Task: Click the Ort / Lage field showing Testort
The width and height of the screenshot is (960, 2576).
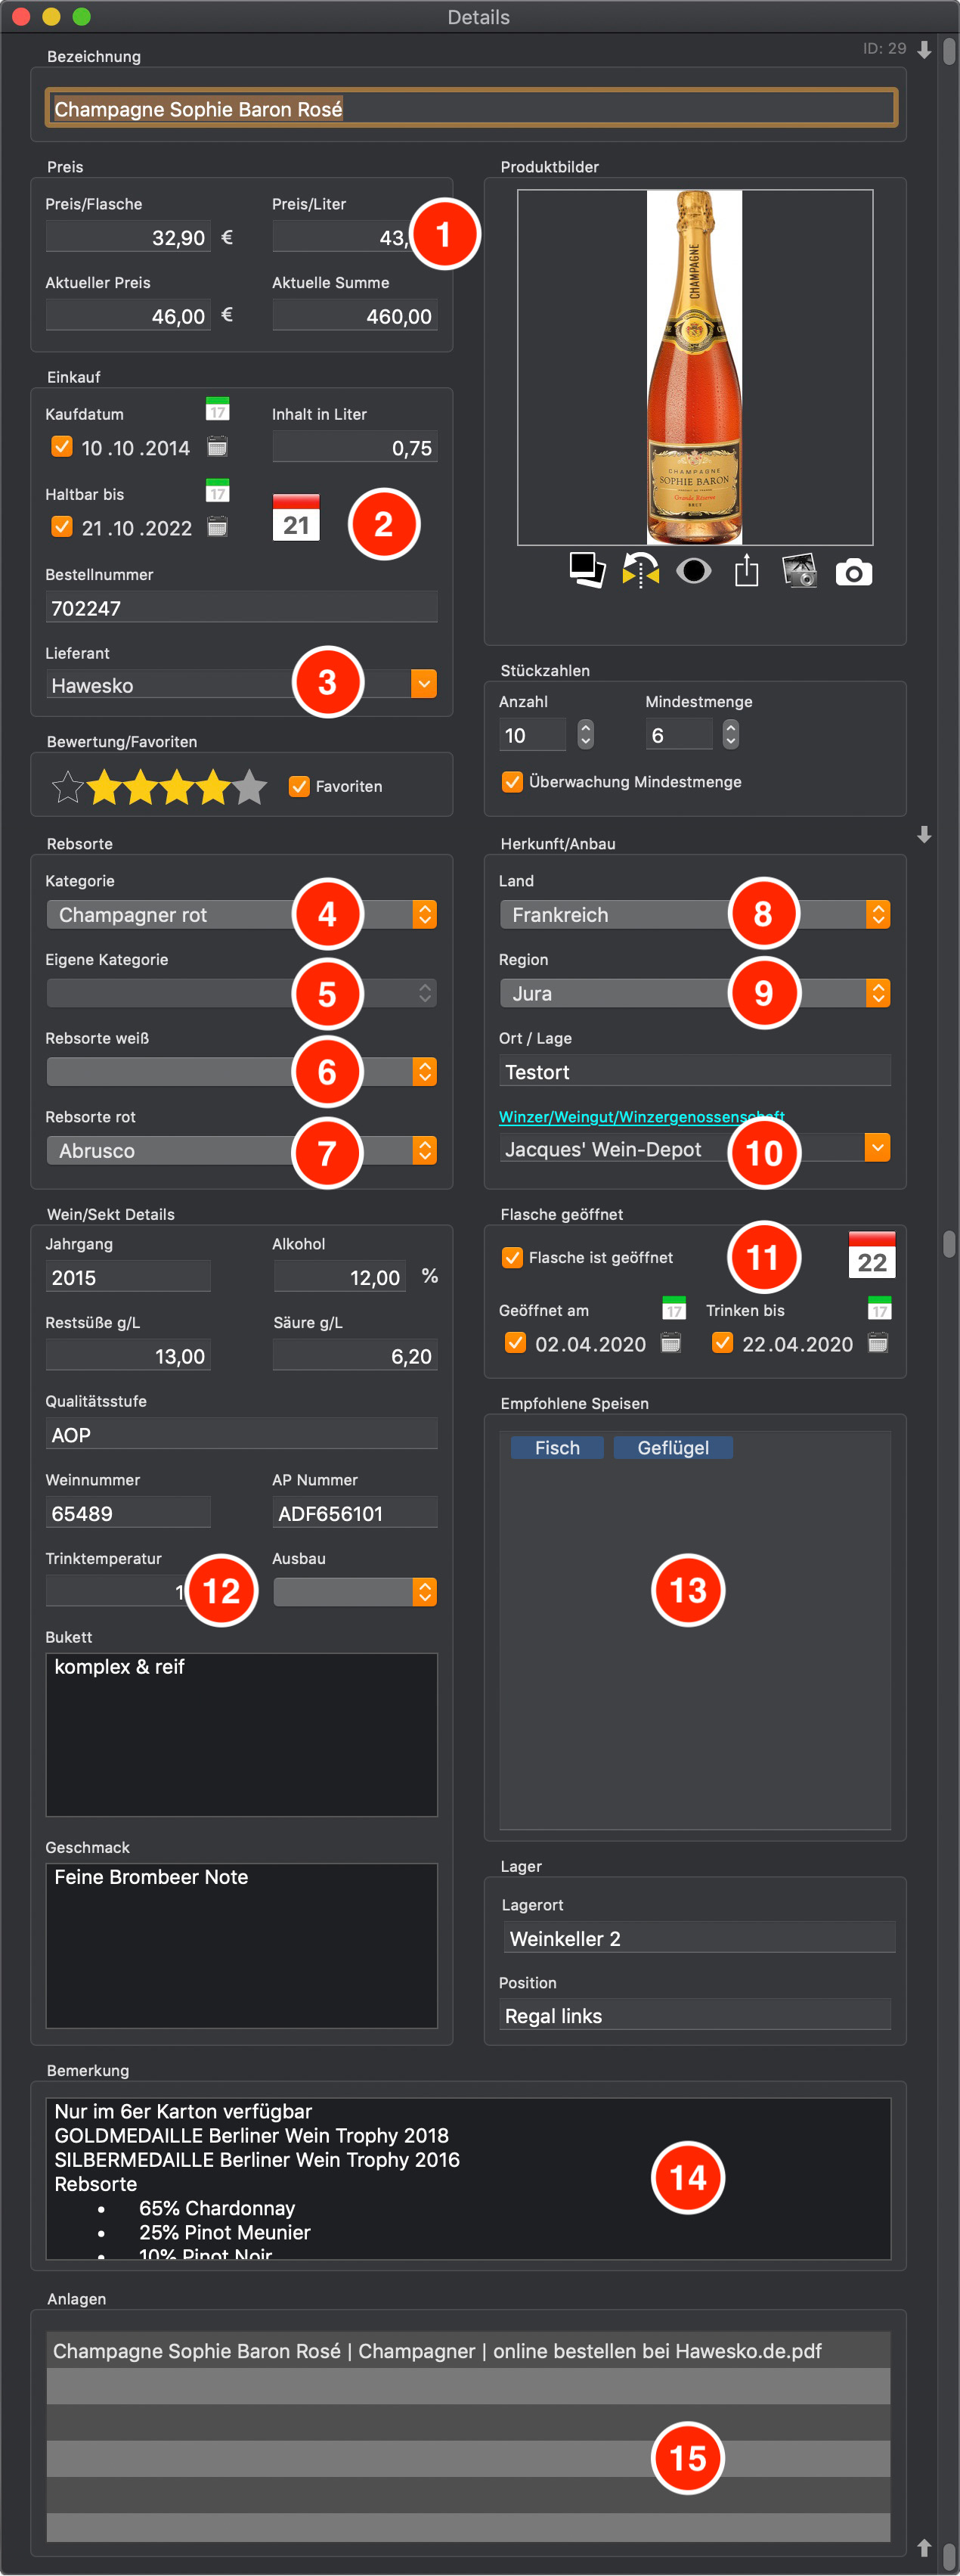Action: tap(695, 1071)
